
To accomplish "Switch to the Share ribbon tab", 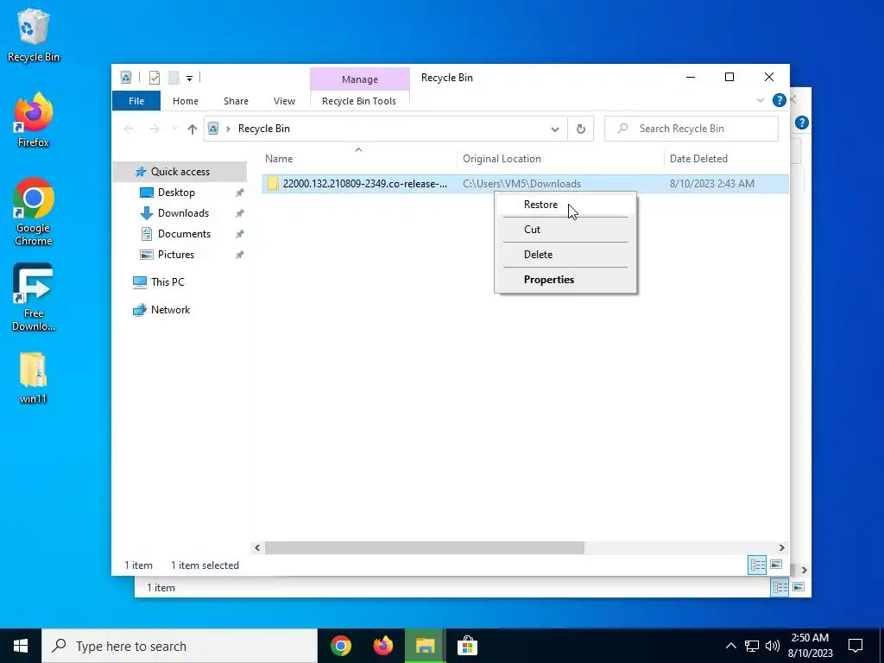I will pyautogui.click(x=236, y=101).
